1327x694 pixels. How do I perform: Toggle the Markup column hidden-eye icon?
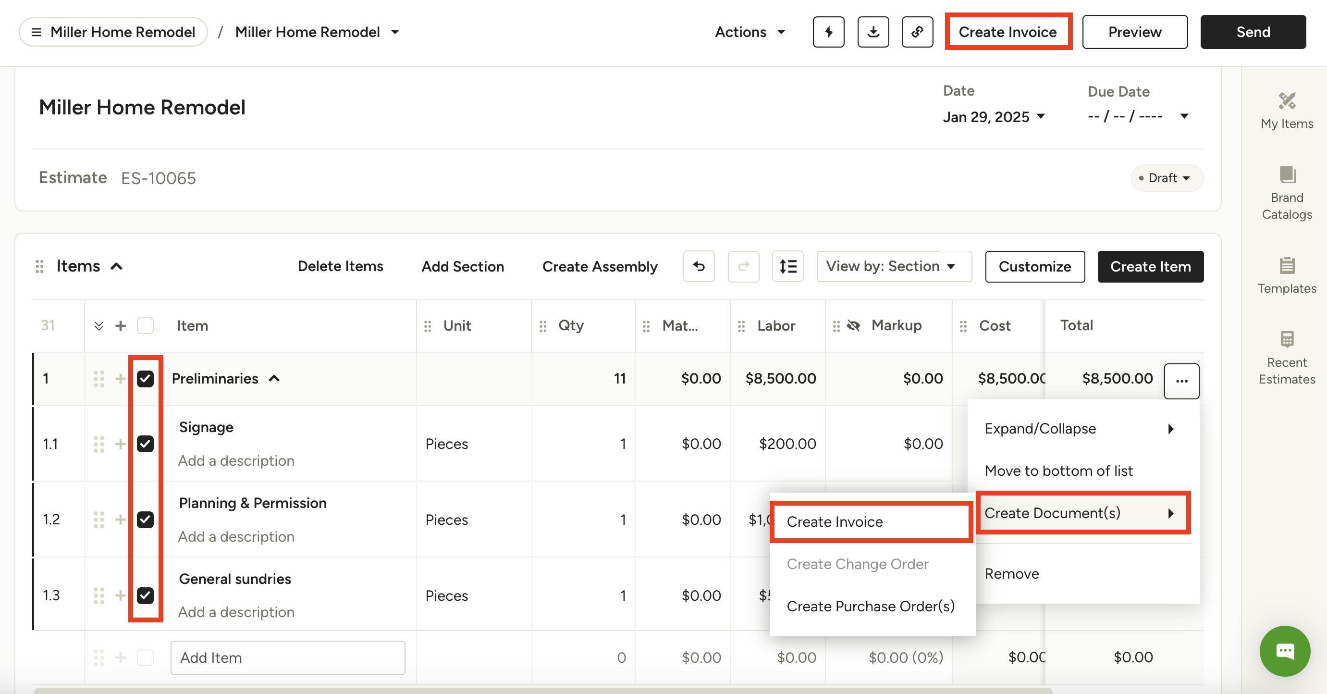coord(854,326)
